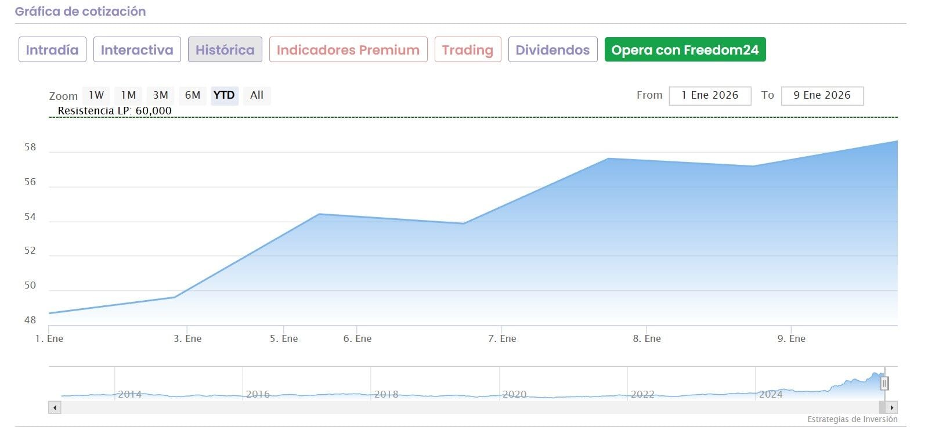
Task: Click the navigator range handle grip
Action: (884, 383)
